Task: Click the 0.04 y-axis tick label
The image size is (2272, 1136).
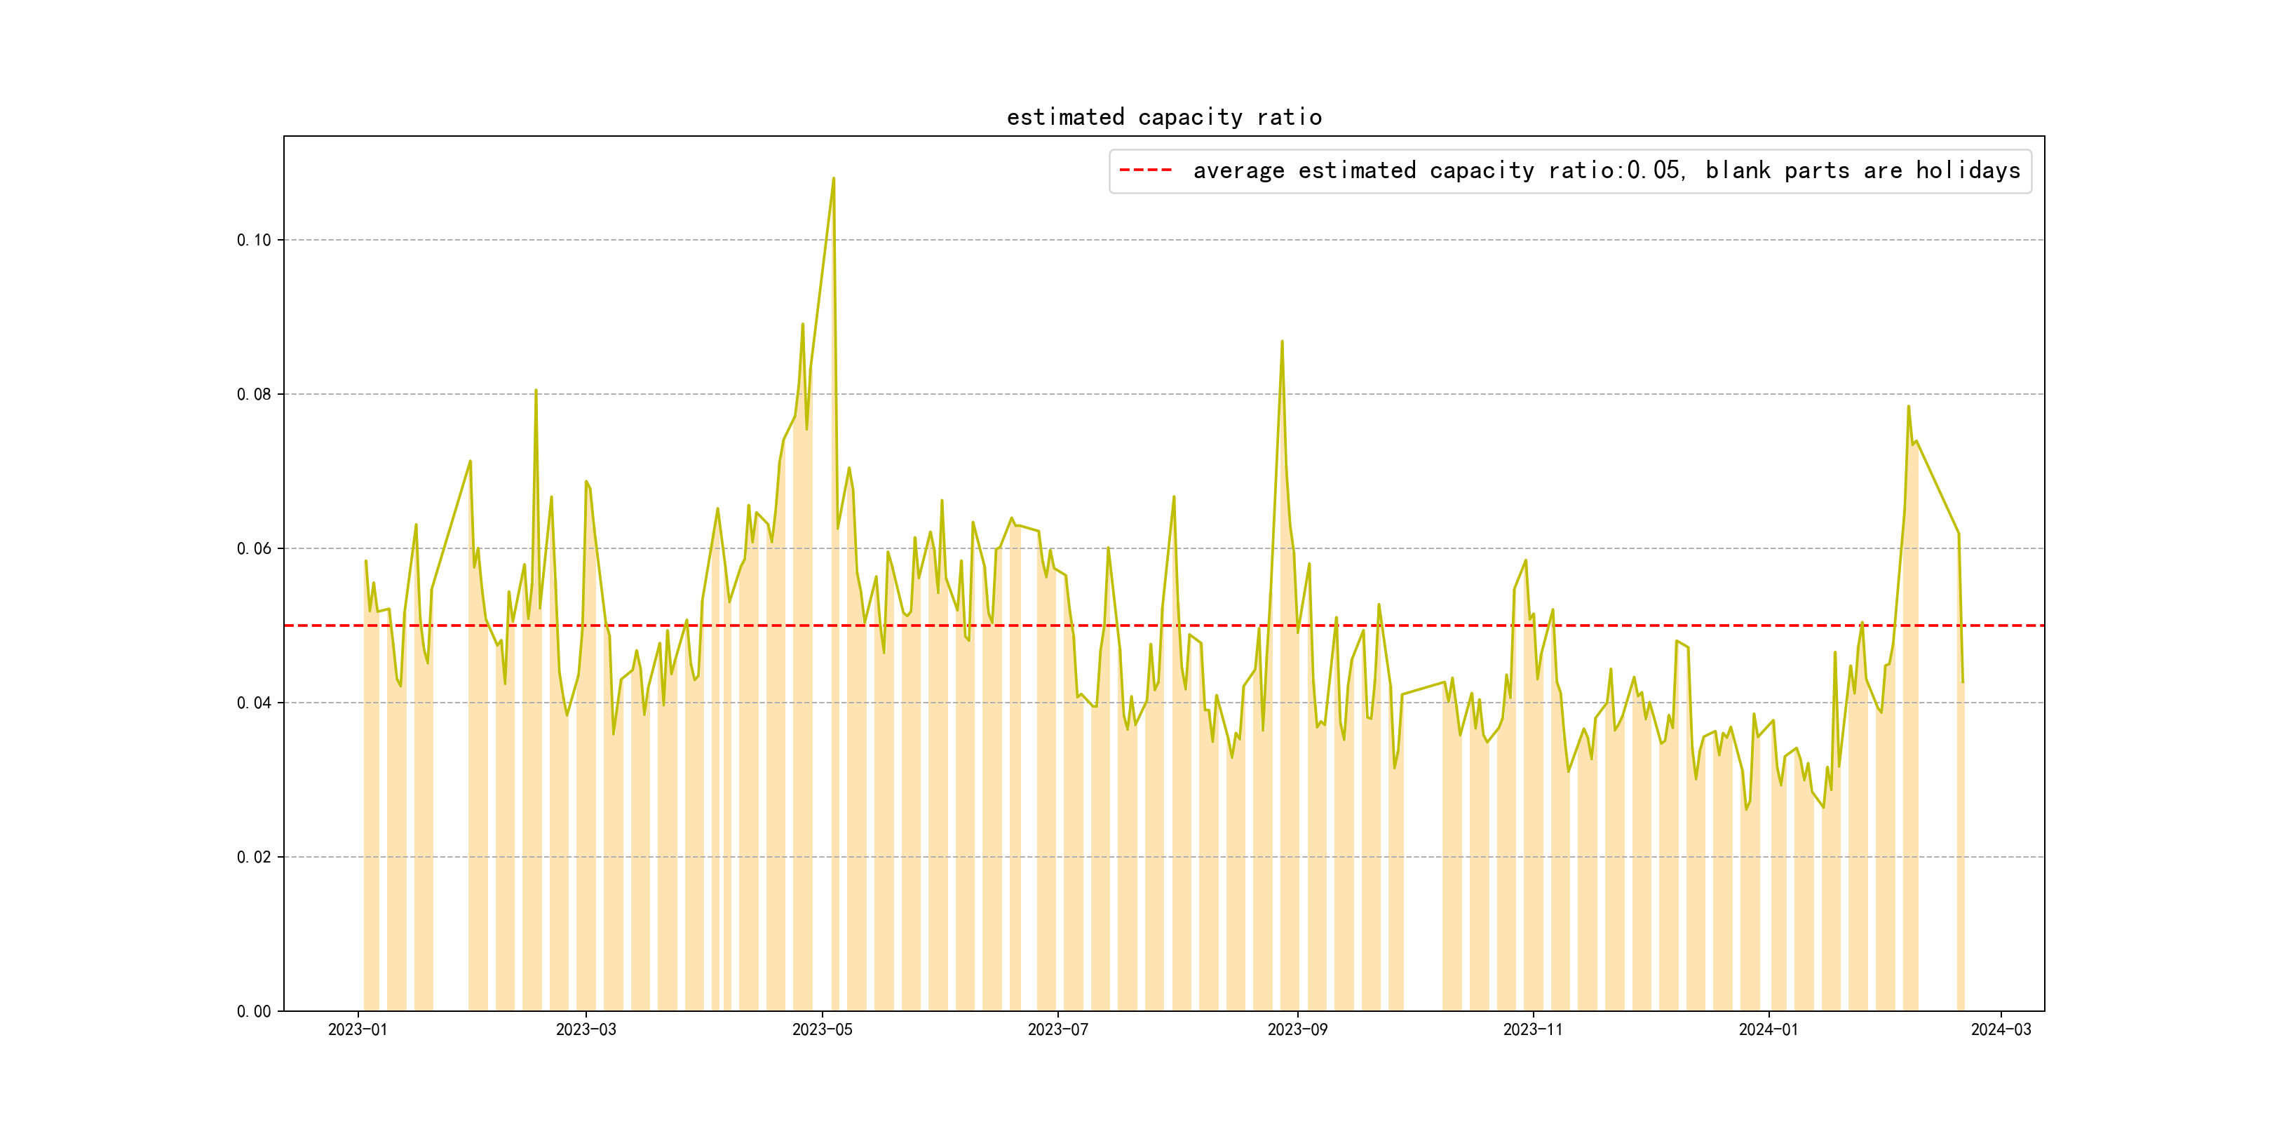Action: click(x=254, y=703)
